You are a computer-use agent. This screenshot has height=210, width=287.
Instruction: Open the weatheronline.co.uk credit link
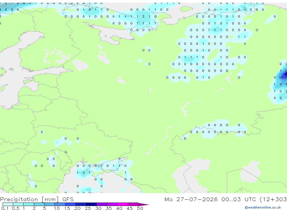(263, 207)
